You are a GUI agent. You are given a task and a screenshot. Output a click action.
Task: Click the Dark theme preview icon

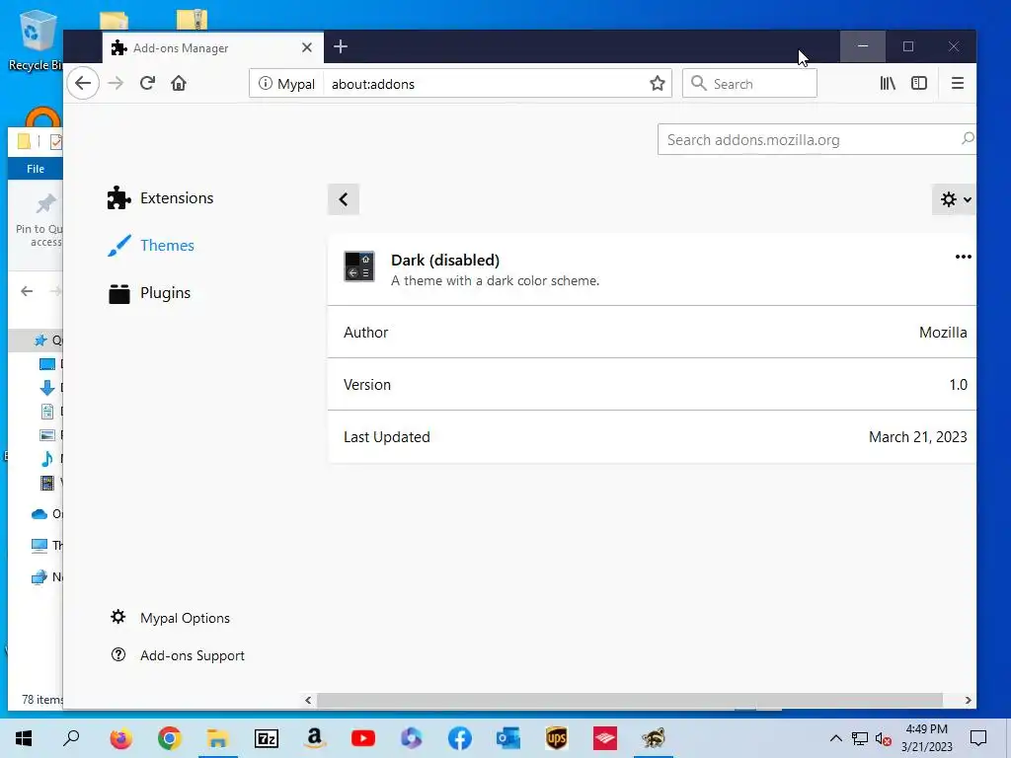(359, 266)
